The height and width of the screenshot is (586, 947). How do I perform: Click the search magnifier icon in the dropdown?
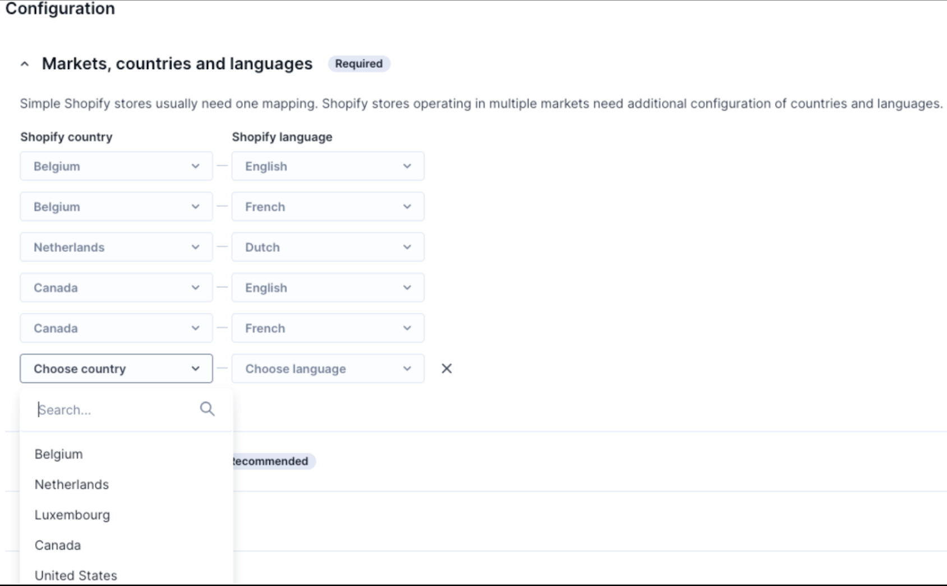207,409
